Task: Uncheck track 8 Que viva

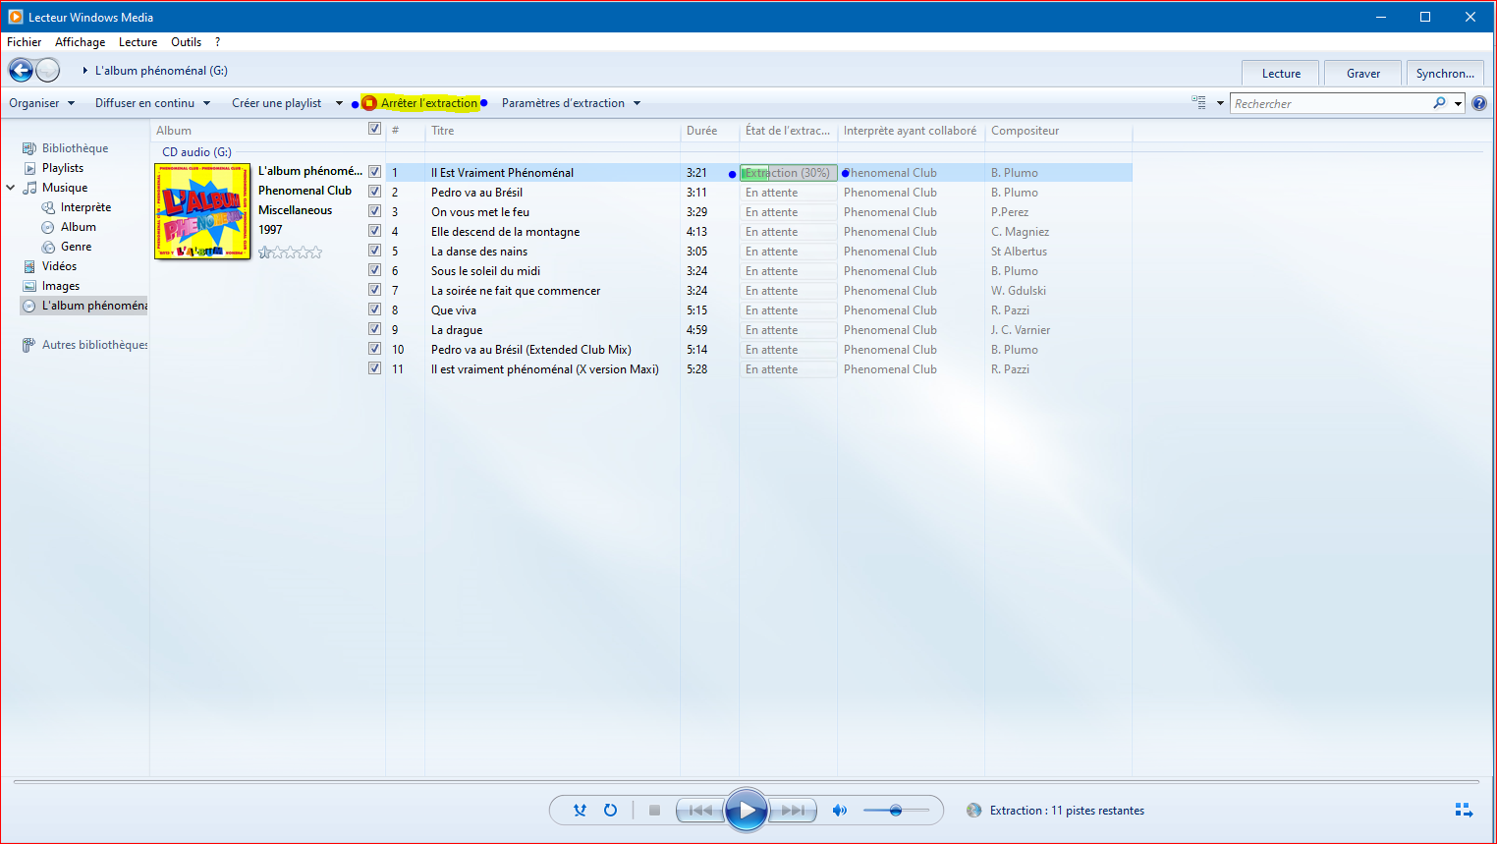Action: 374,309
